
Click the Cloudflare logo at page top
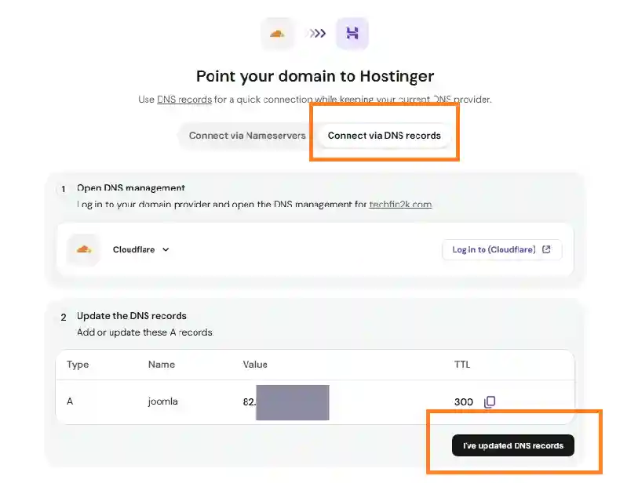(x=277, y=34)
